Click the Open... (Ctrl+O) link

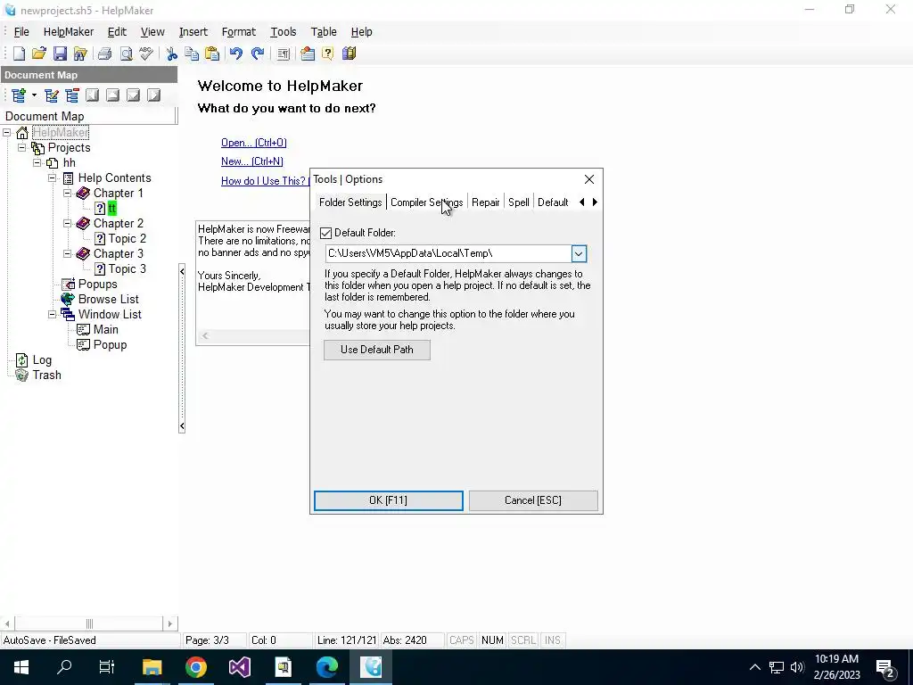(x=254, y=143)
